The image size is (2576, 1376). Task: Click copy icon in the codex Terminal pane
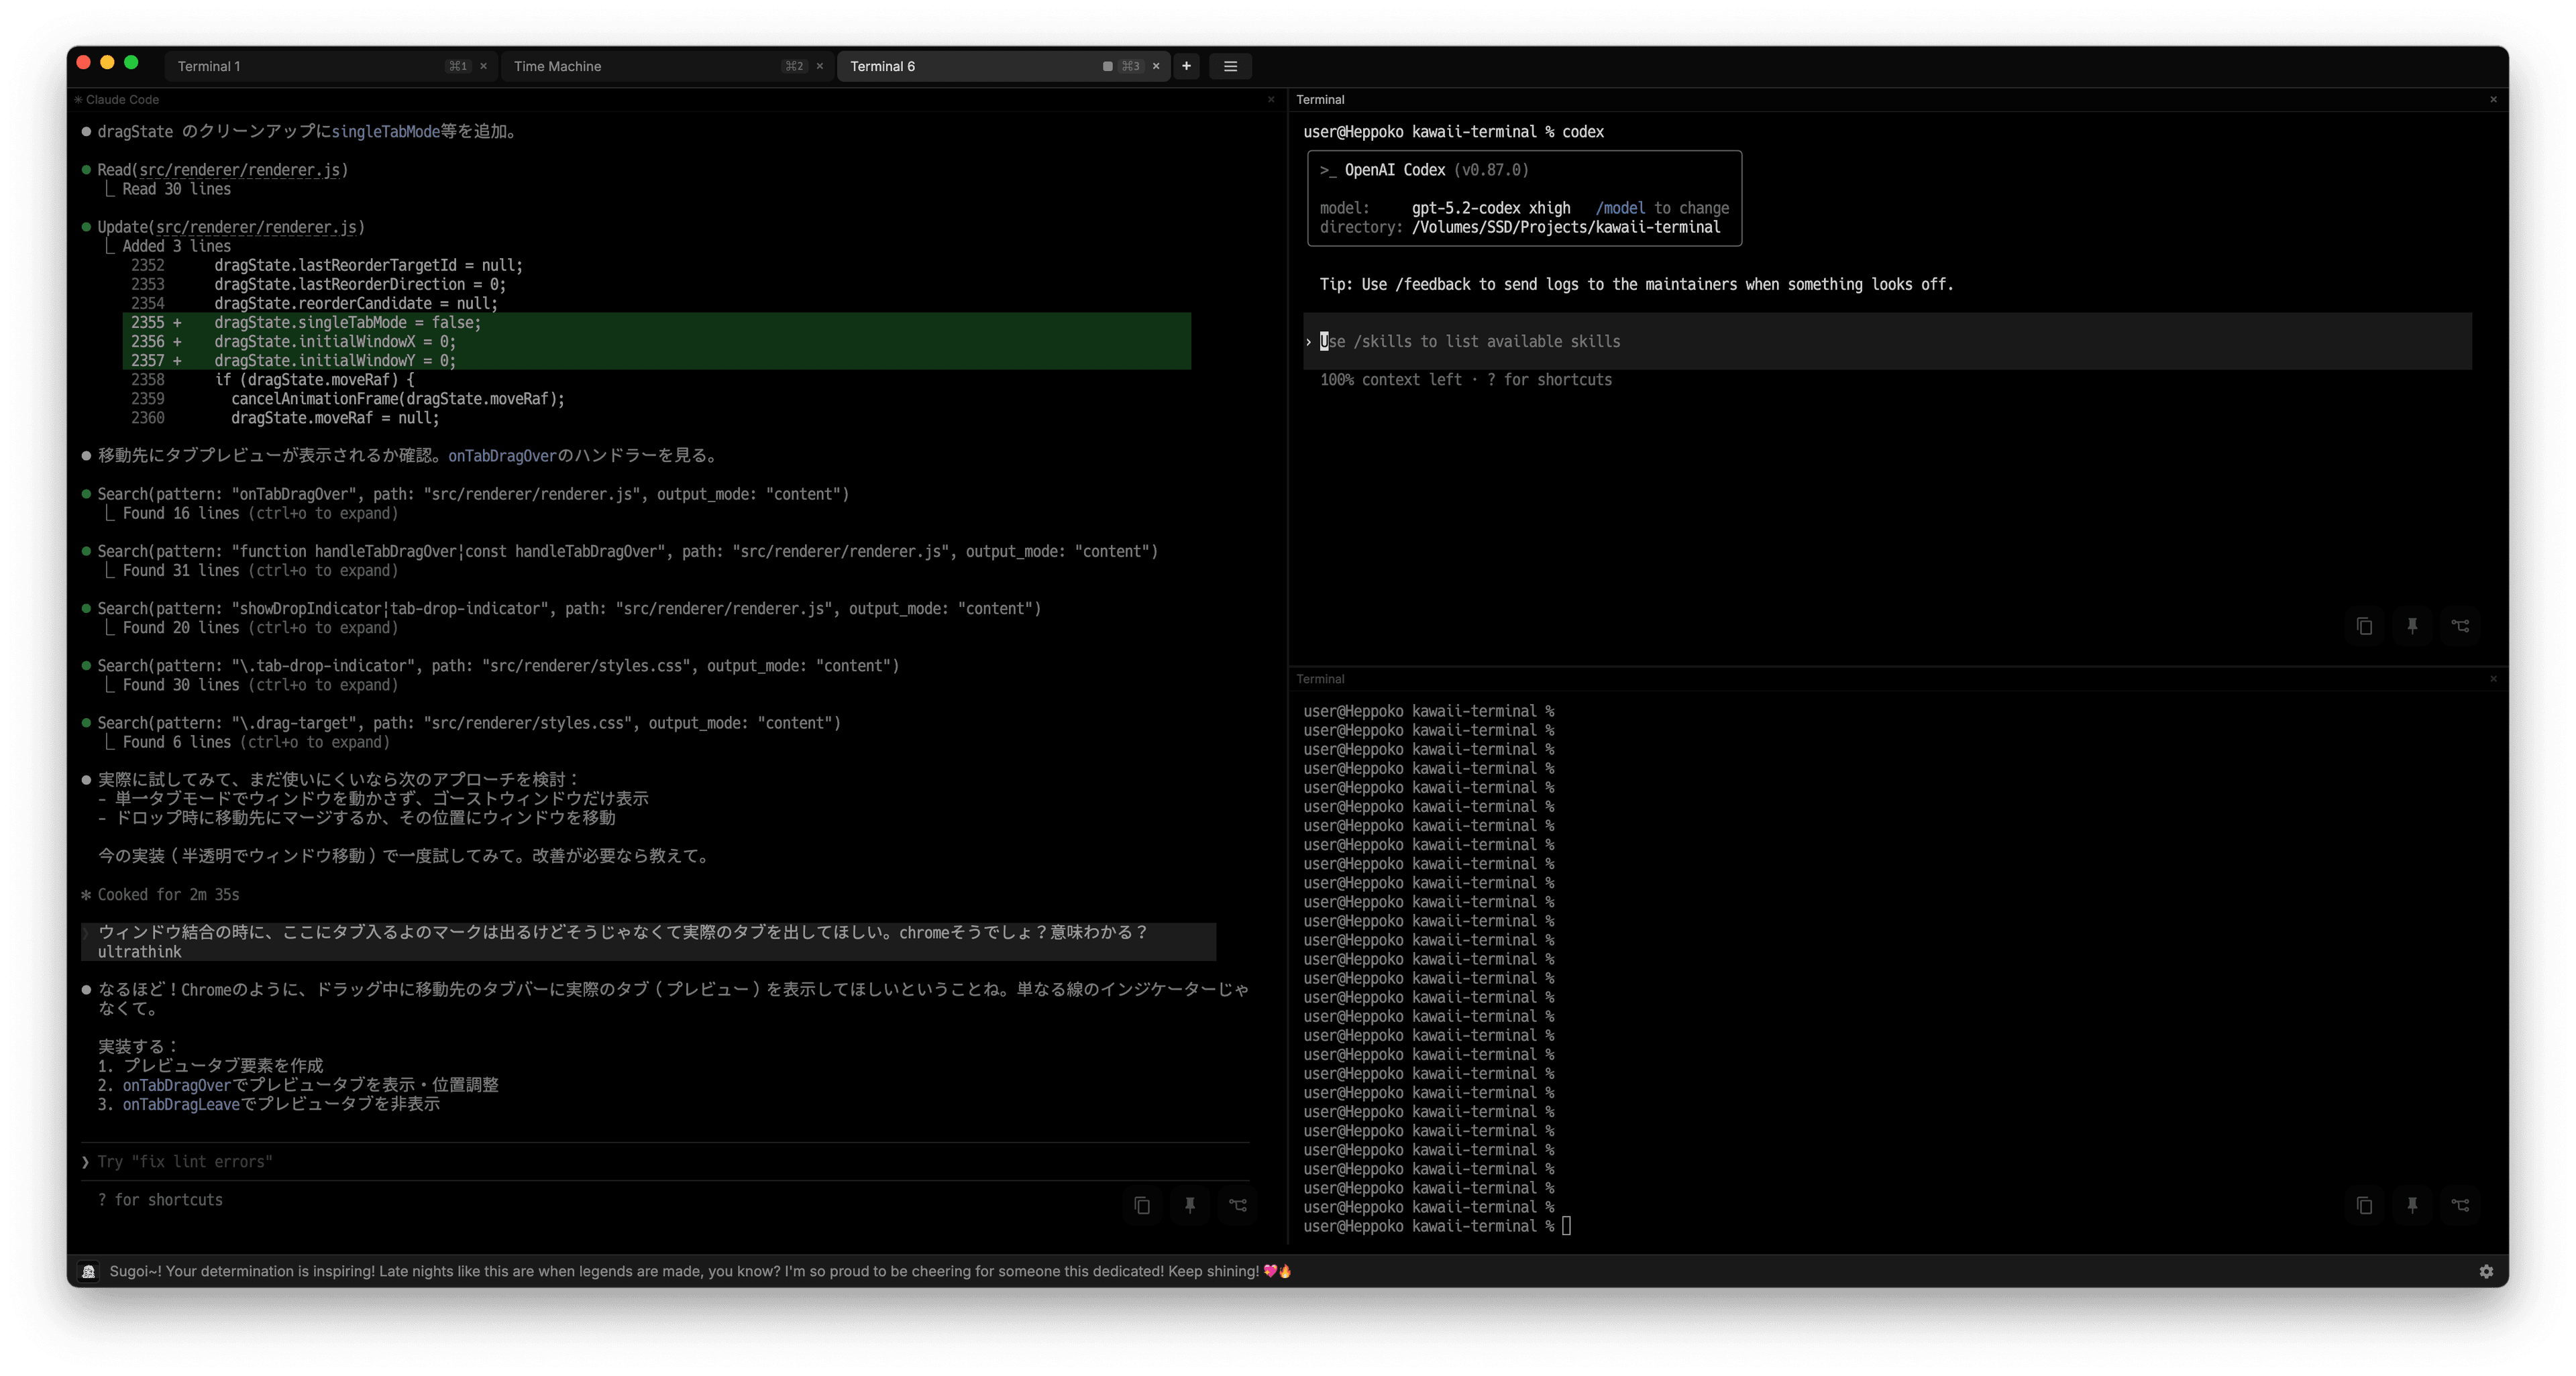pos(2364,626)
